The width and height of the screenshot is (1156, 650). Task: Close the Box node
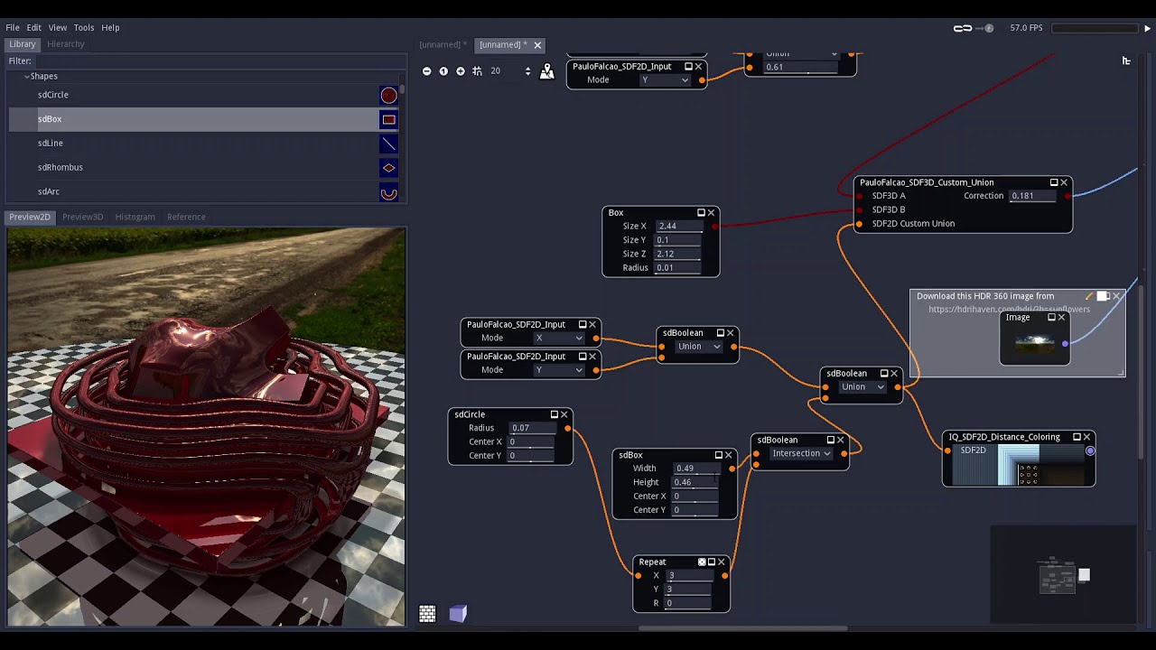coord(711,213)
